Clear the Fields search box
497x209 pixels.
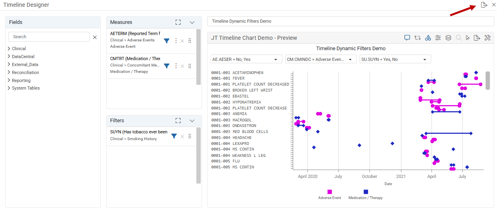(x=95, y=37)
